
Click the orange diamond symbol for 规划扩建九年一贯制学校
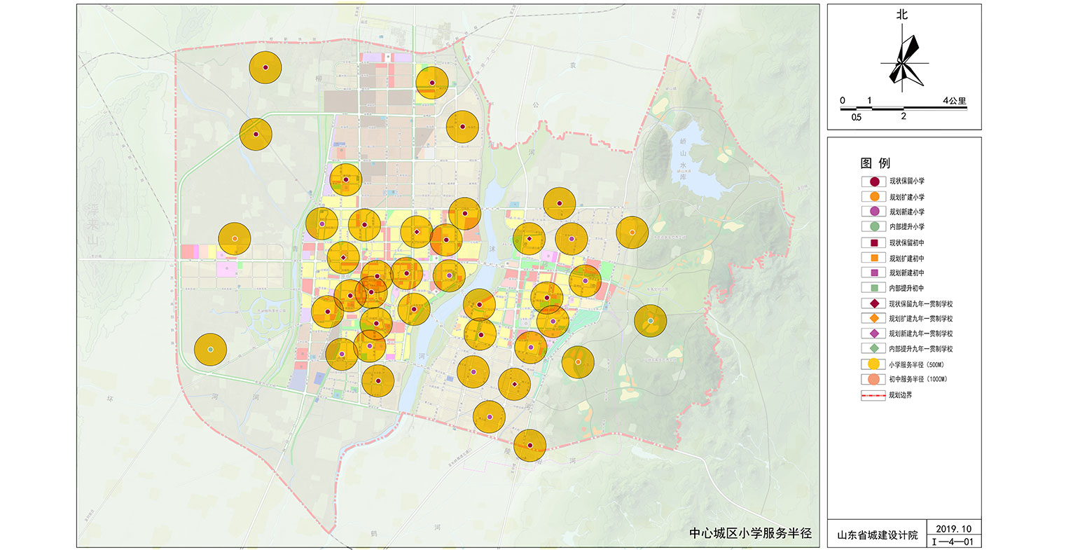874,319
